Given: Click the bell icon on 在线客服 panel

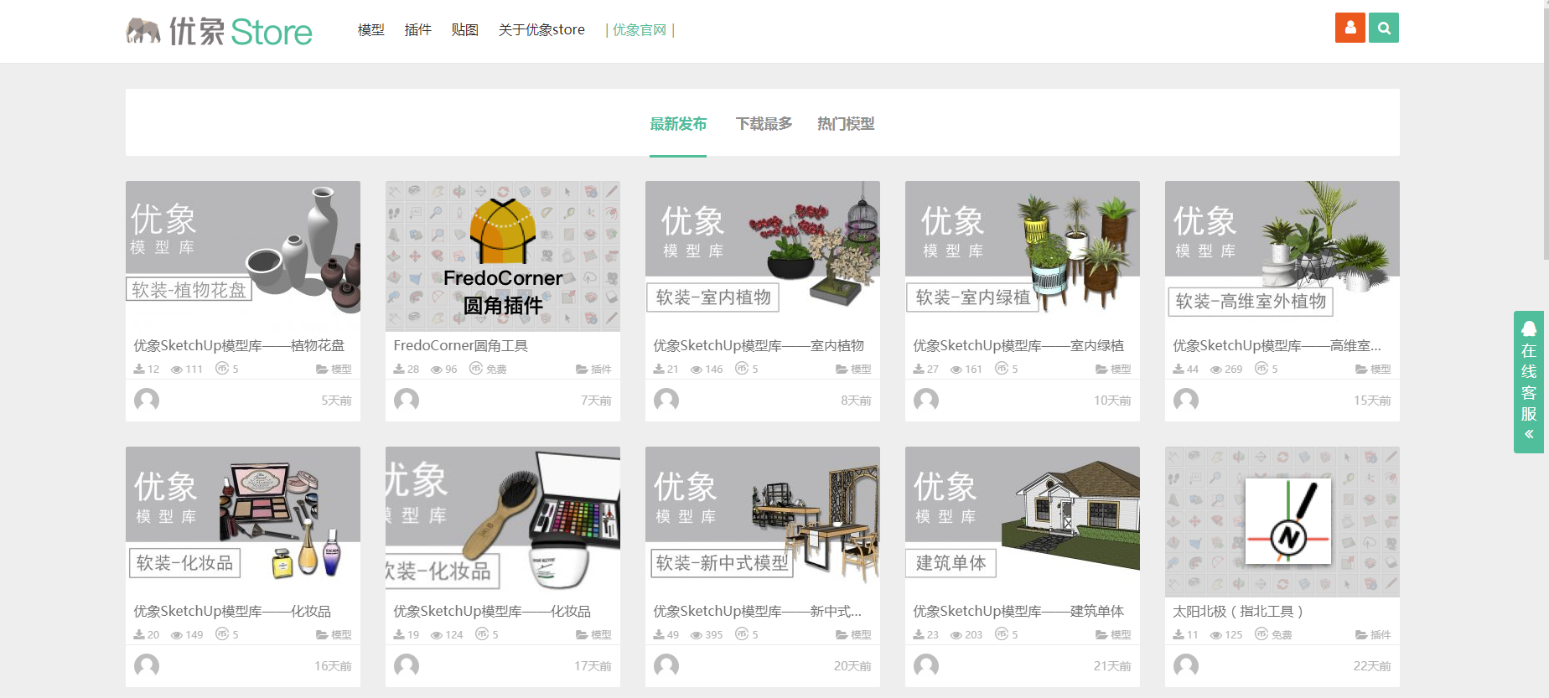Looking at the screenshot, I should (1529, 328).
